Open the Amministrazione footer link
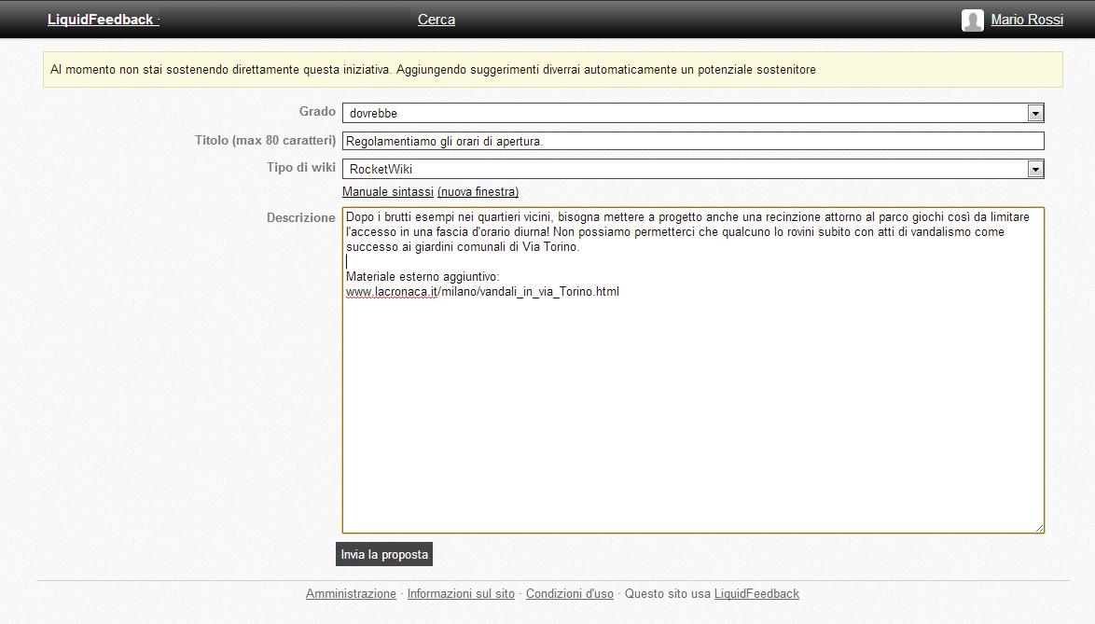The width and height of the screenshot is (1095, 624). (x=351, y=594)
